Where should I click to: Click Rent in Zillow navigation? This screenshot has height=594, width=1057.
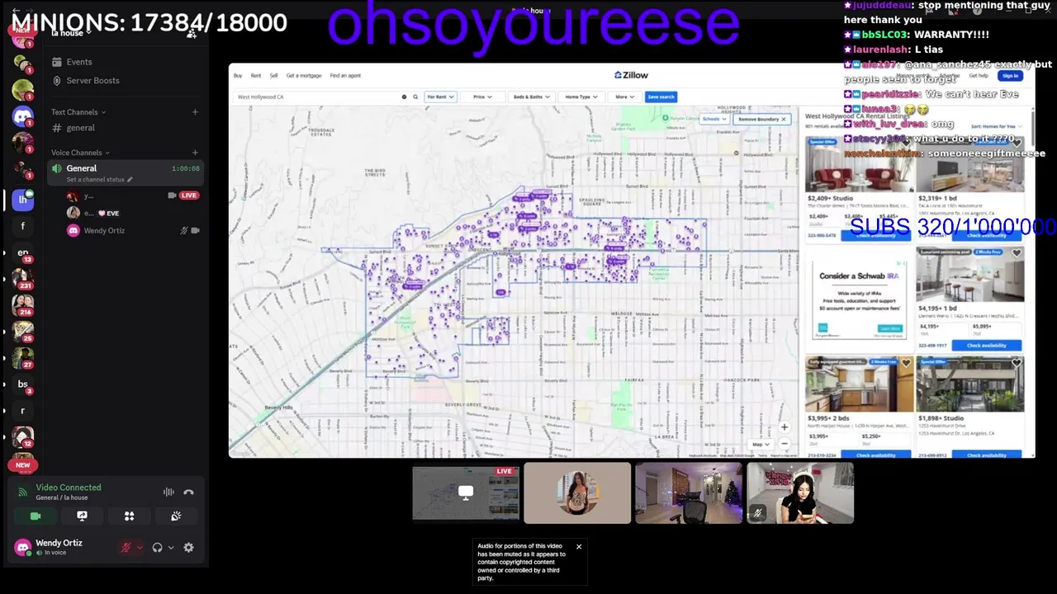256,75
